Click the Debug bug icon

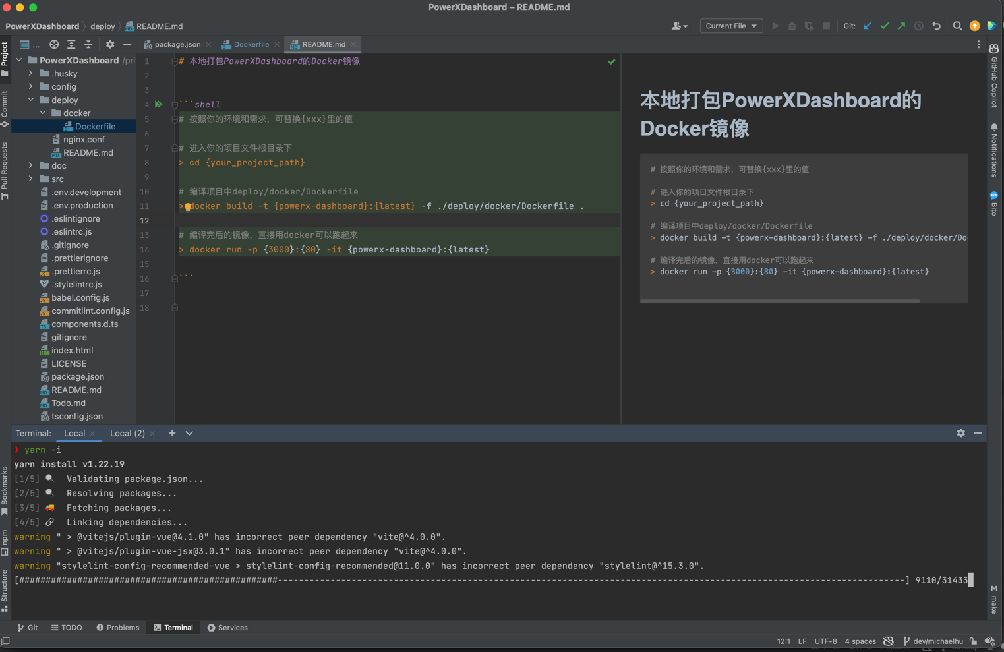tap(792, 26)
